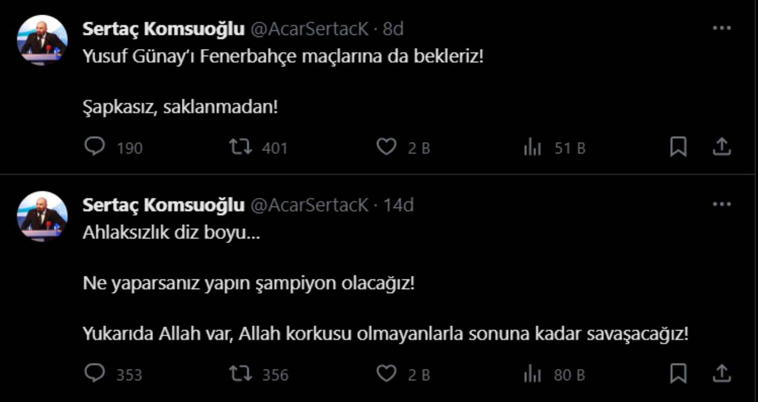The image size is (758, 402).
Task: Reply to the Ahlaksızlık diz boyu tweet
Action: point(95,374)
